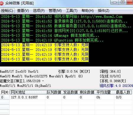Click the UsrRot10/2275 status text

tap(36, 76)
